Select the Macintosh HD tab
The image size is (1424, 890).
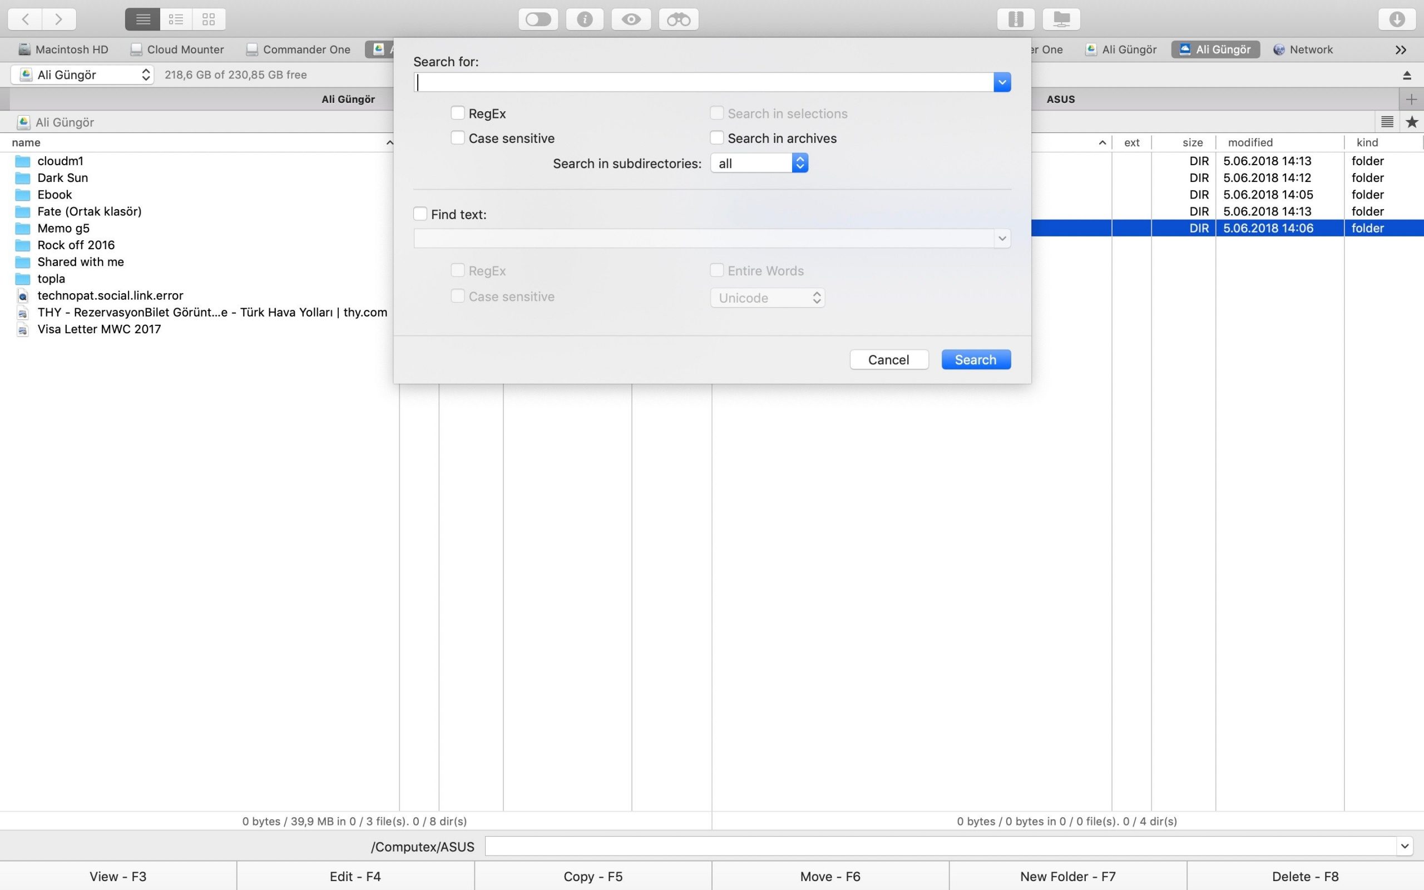click(x=63, y=50)
